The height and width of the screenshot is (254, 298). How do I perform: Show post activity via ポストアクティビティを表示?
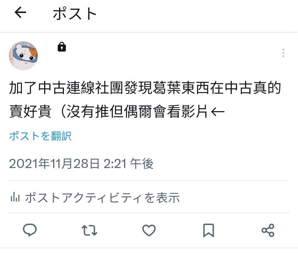102,197
